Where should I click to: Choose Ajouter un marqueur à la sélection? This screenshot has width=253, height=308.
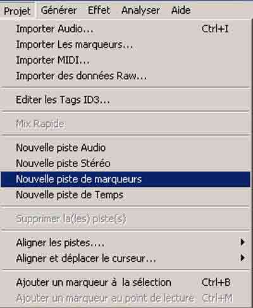click(x=126, y=282)
